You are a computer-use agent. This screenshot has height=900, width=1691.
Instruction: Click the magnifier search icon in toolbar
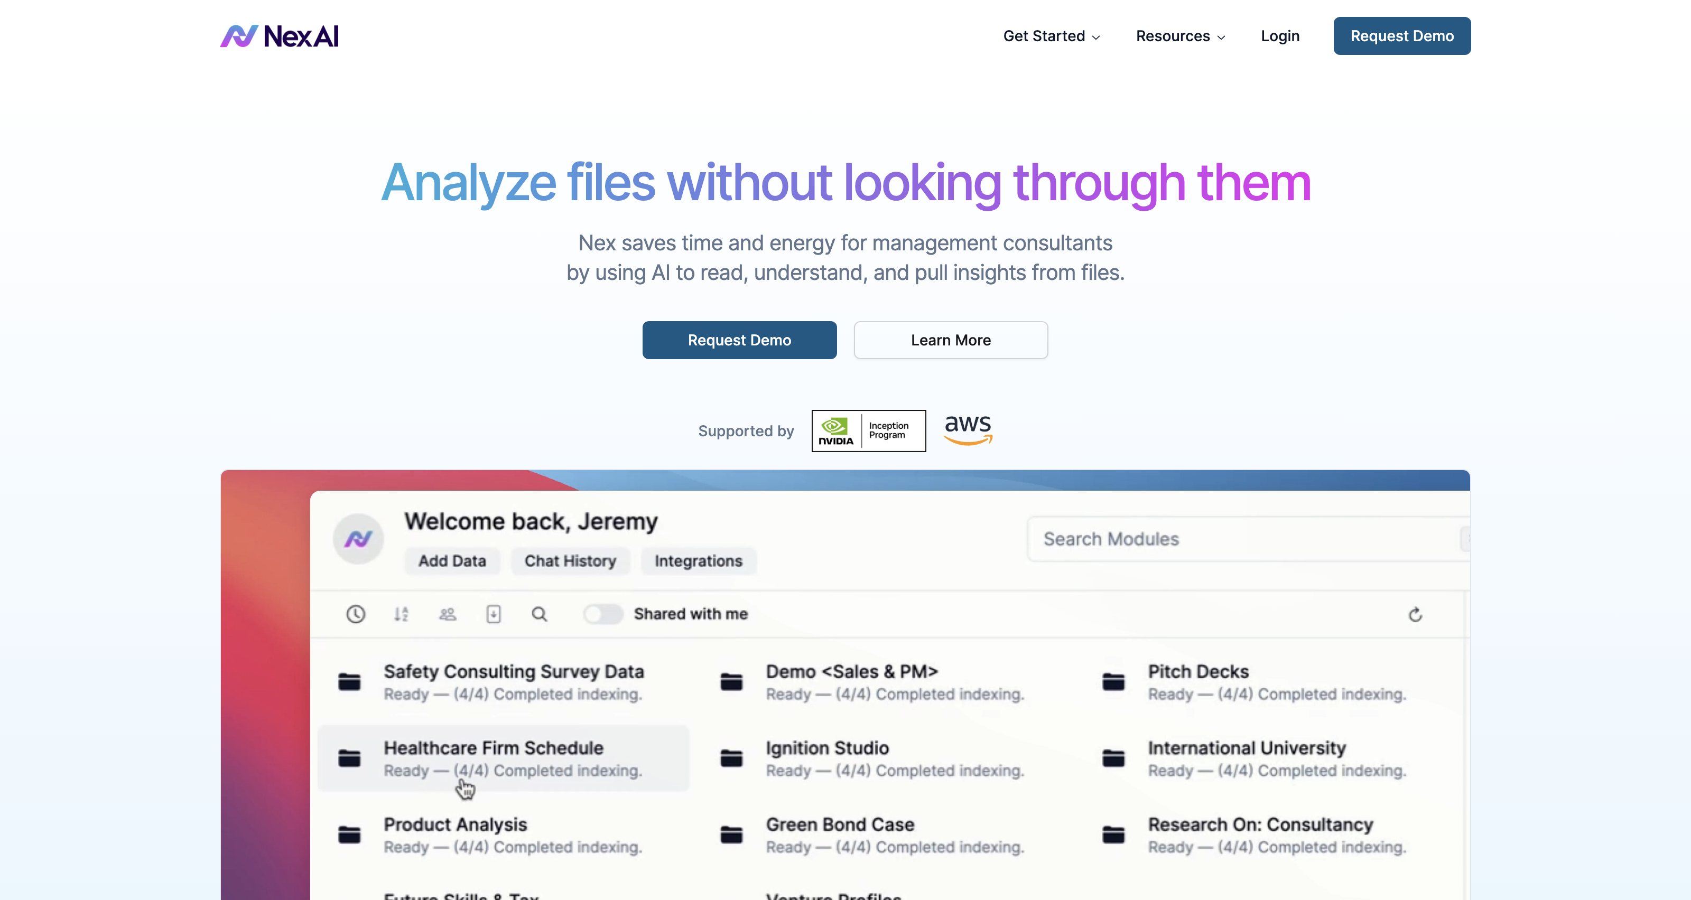[x=539, y=614]
